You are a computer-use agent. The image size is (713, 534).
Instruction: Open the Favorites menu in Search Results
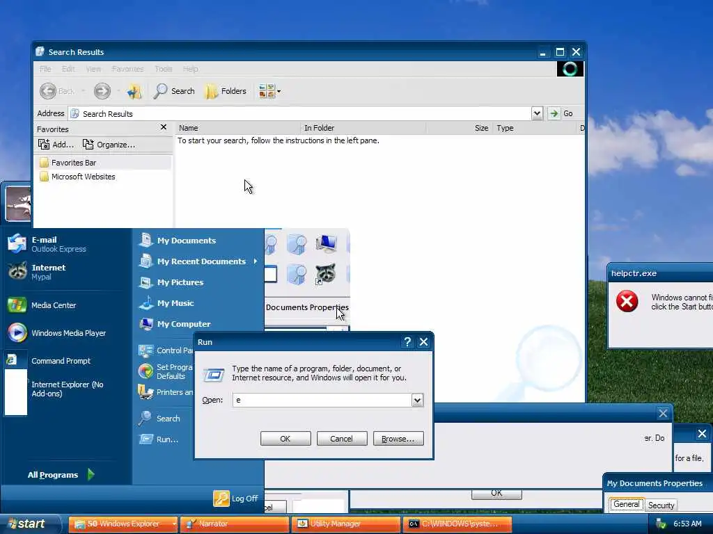[x=128, y=69]
